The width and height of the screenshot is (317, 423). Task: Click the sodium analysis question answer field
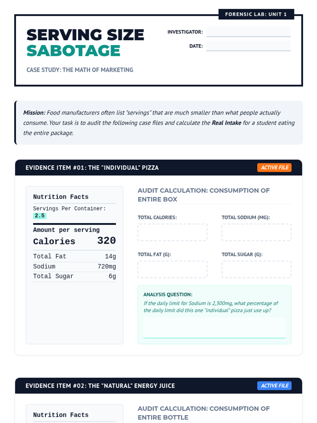(x=214, y=328)
